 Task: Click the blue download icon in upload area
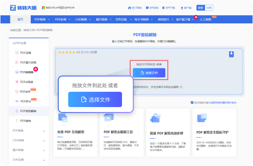(x=231, y=54)
